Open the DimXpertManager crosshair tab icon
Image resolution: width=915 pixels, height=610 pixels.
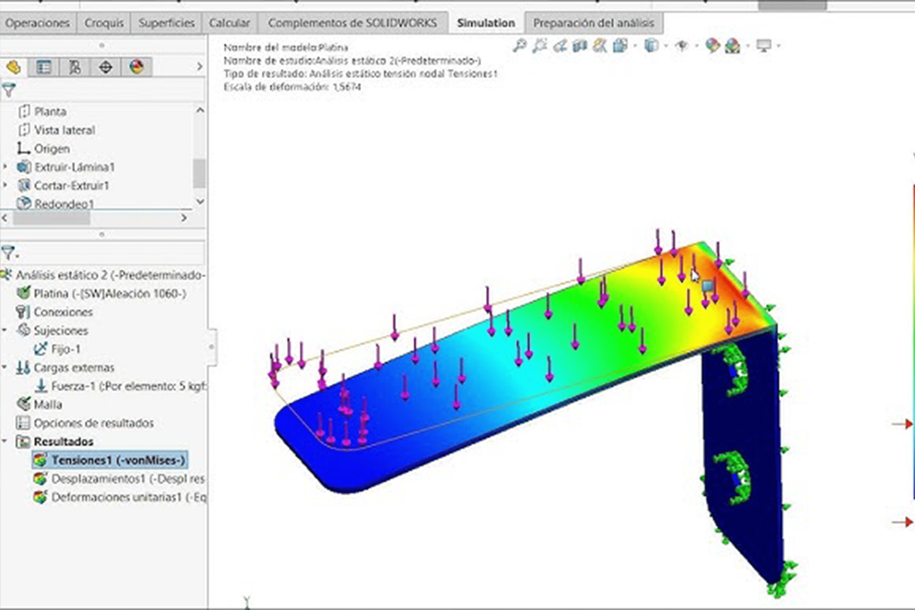tap(106, 67)
